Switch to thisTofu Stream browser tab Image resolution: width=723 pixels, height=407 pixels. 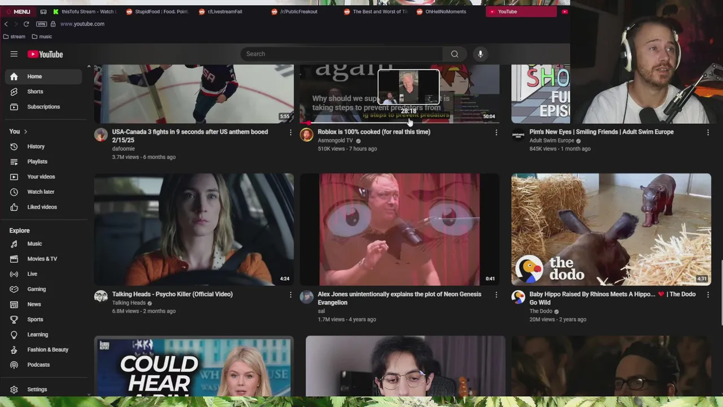click(x=86, y=11)
